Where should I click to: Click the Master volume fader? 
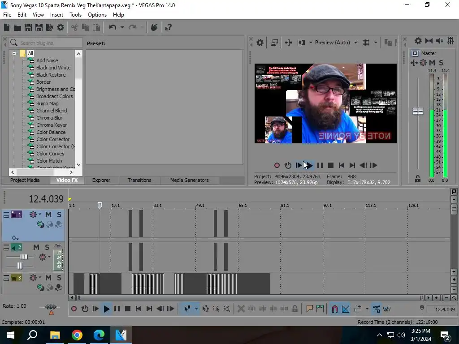tap(418, 111)
